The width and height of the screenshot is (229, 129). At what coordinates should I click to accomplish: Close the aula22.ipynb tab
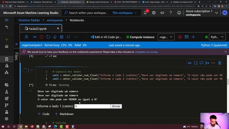(58, 28)
